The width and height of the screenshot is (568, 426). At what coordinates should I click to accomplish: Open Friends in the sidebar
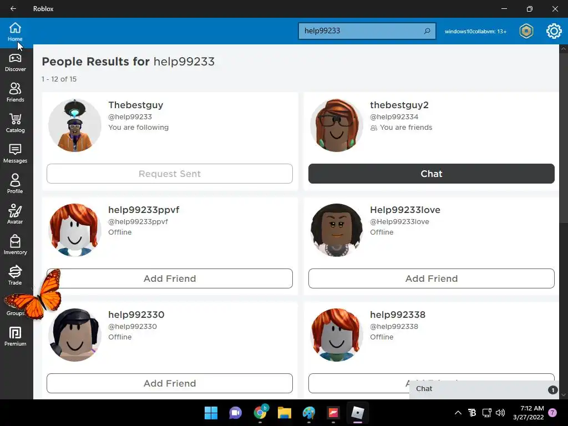pyautogui.click(x=15, y=93)
